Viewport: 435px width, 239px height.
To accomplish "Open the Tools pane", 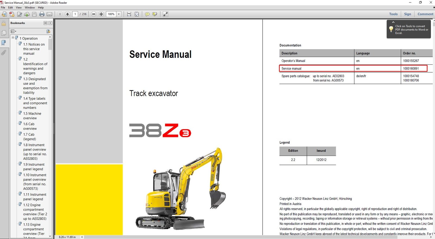I will [x=393, y=14].
